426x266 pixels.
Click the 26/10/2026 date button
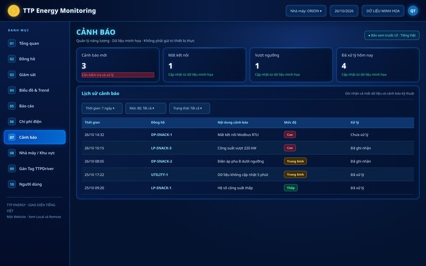[x=344, y=11]
